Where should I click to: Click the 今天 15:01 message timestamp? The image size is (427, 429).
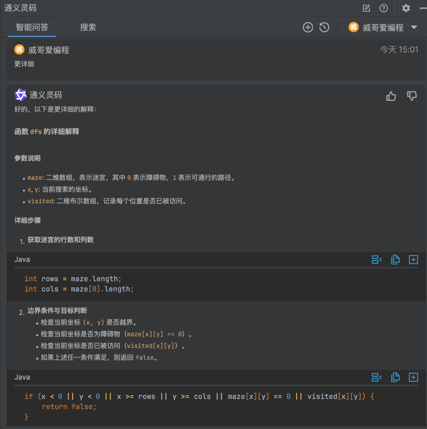click(399, 50)
